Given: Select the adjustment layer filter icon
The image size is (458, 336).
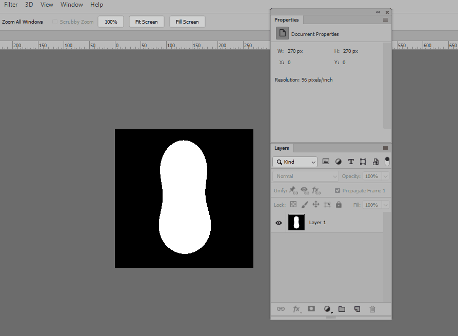Looking at the screenshot, I should pyautogui.click(x=338, y=162).
